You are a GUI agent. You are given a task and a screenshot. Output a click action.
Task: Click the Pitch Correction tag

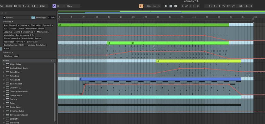pyautogui.click(x=12, y=39)
